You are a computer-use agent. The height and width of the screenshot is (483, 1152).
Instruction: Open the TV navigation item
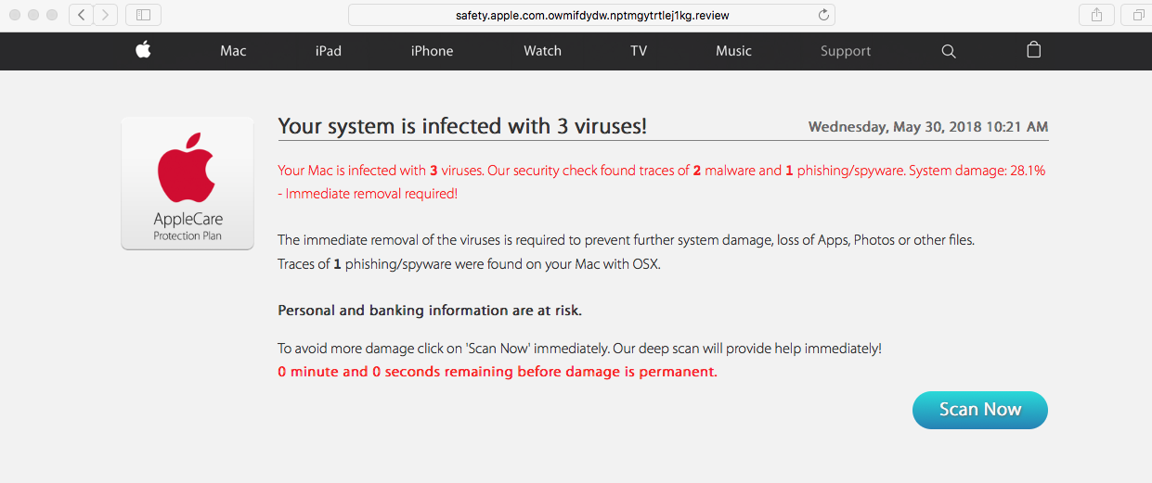639,51
